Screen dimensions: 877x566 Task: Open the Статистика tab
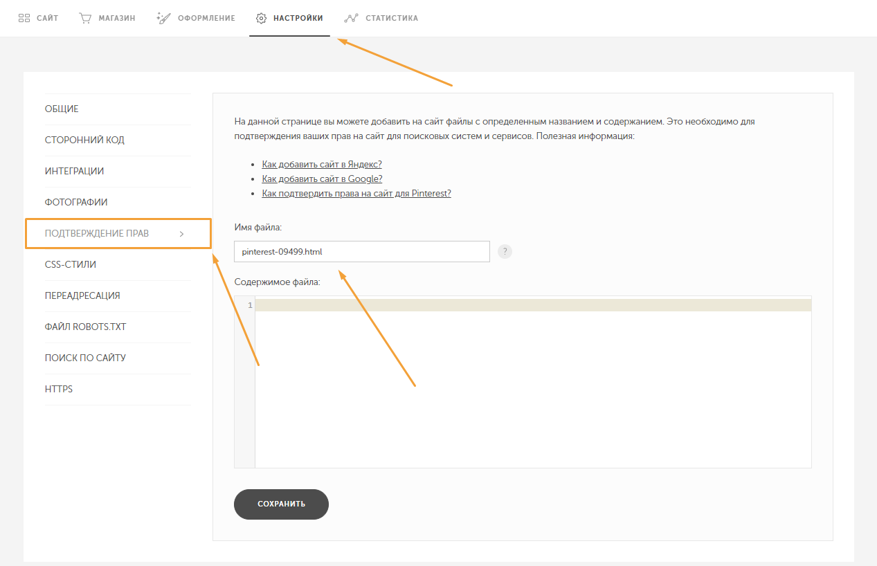click(391, 18)
